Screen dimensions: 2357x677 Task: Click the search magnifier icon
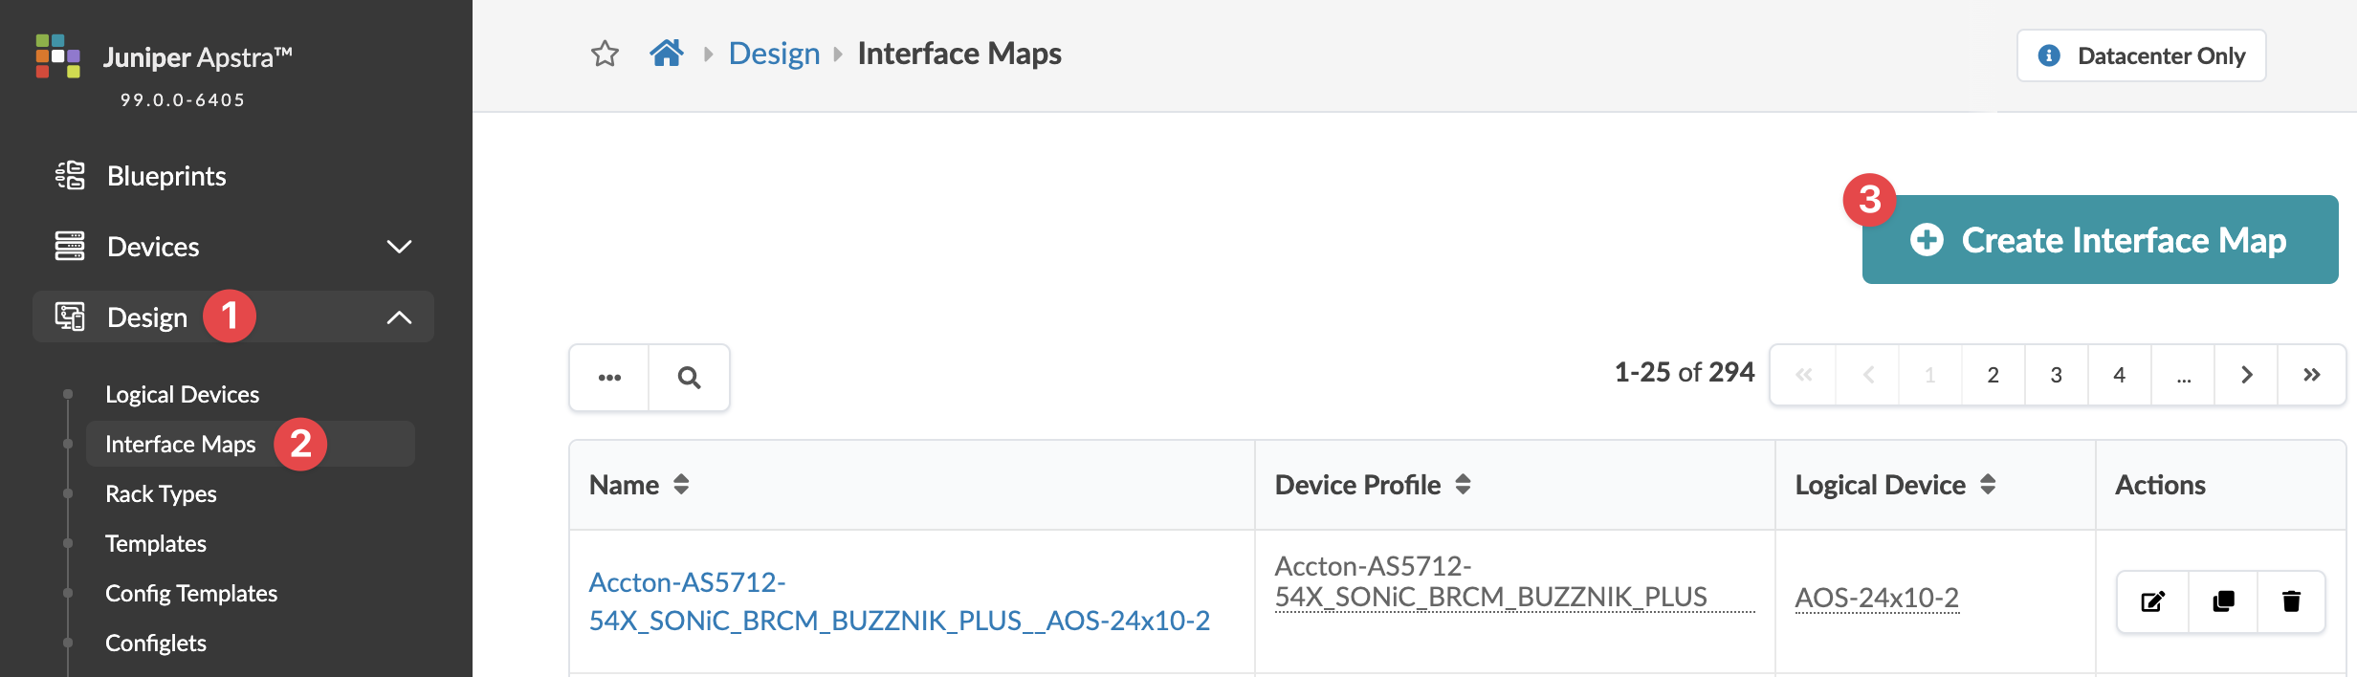point(689,378)
